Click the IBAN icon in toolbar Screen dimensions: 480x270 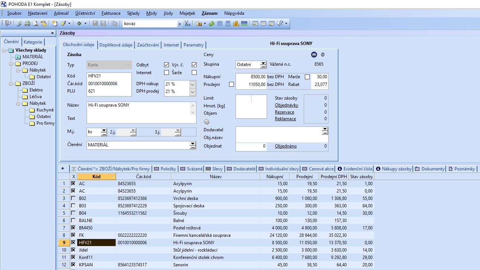tap(244, 23)
